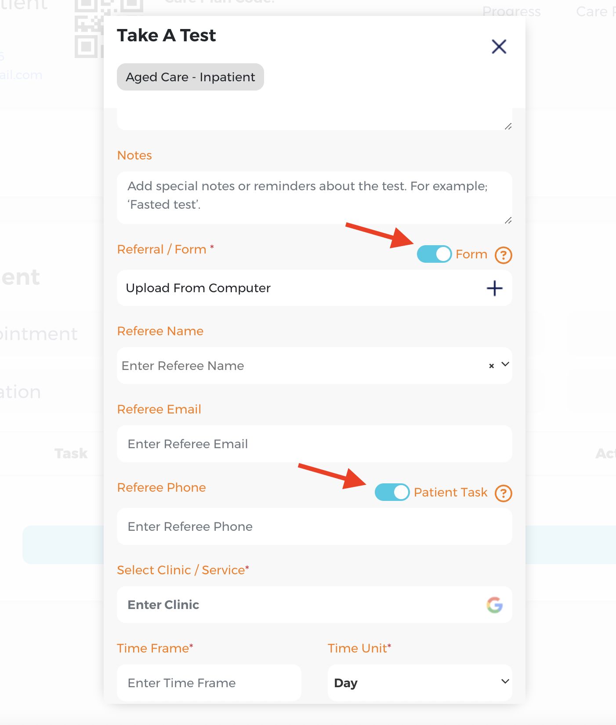Image resolution: width=616 pixels, height=725 pixels.
Task: Click the Aged Care - Inpatient tag
Action: coord(190,77)
